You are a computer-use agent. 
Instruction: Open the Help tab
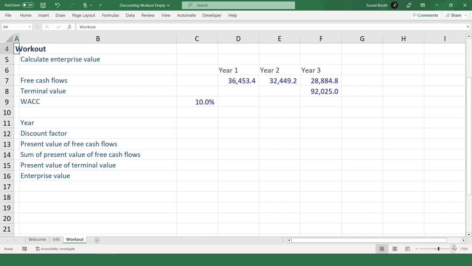(x=232, y=15)
